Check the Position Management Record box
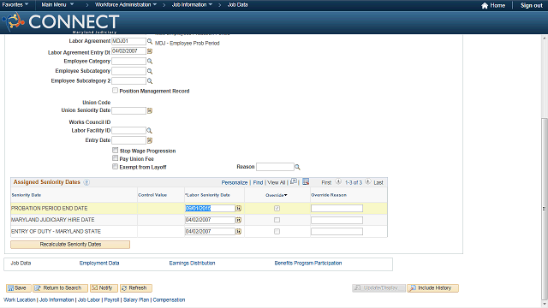 tap(115, 91)
